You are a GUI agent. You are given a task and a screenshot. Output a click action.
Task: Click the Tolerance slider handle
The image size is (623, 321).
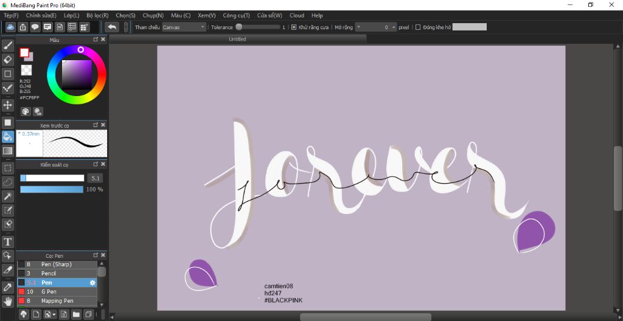pos(238,27)
